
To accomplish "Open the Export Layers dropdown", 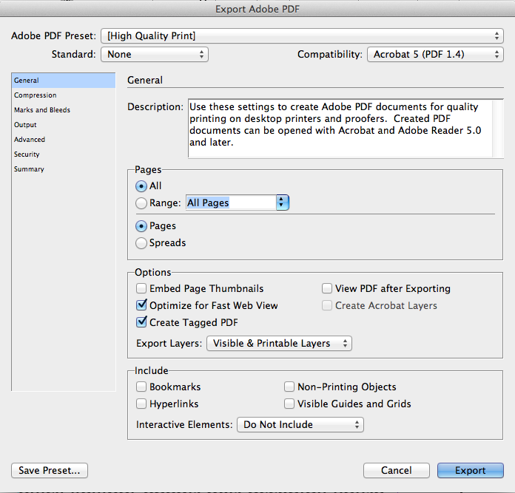I will [x=278, y=343].
